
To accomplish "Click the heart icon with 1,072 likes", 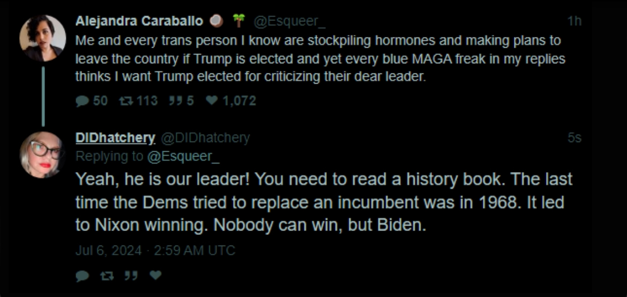I will [211, 101].
